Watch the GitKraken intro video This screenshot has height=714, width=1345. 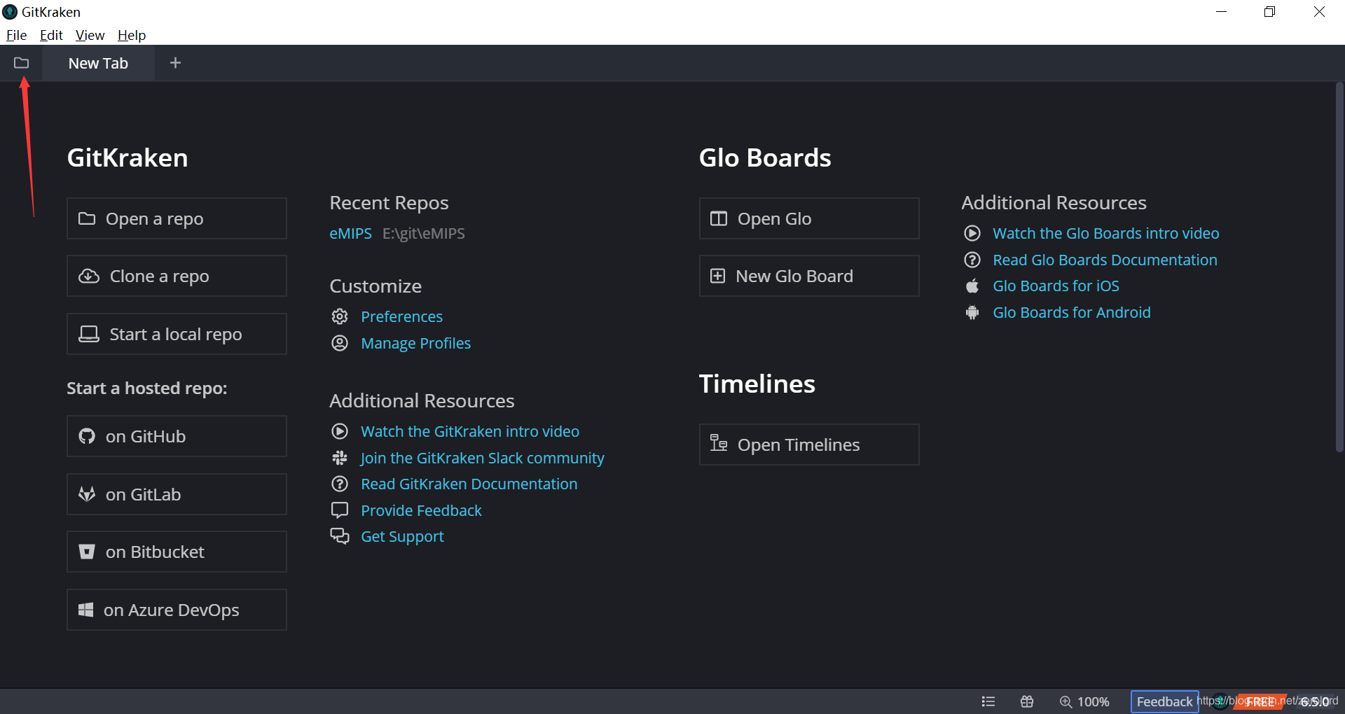click(470, 432)
